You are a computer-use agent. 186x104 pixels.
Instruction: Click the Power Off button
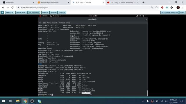pos(45,12)
